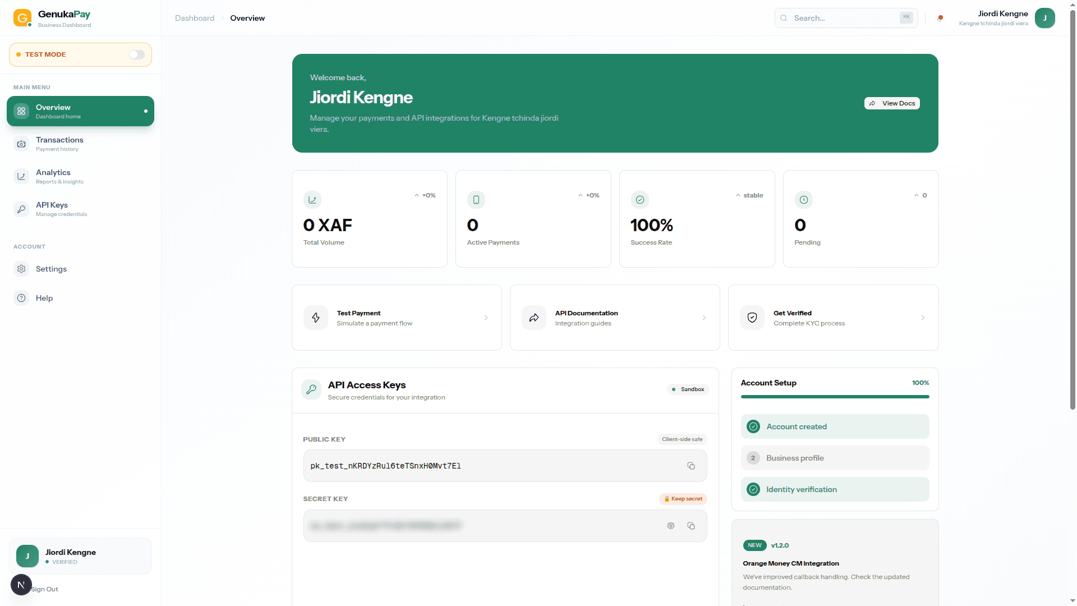Click the API Access Keys key icon
The height and width of the screenshot is (606, 1077).
311,389
